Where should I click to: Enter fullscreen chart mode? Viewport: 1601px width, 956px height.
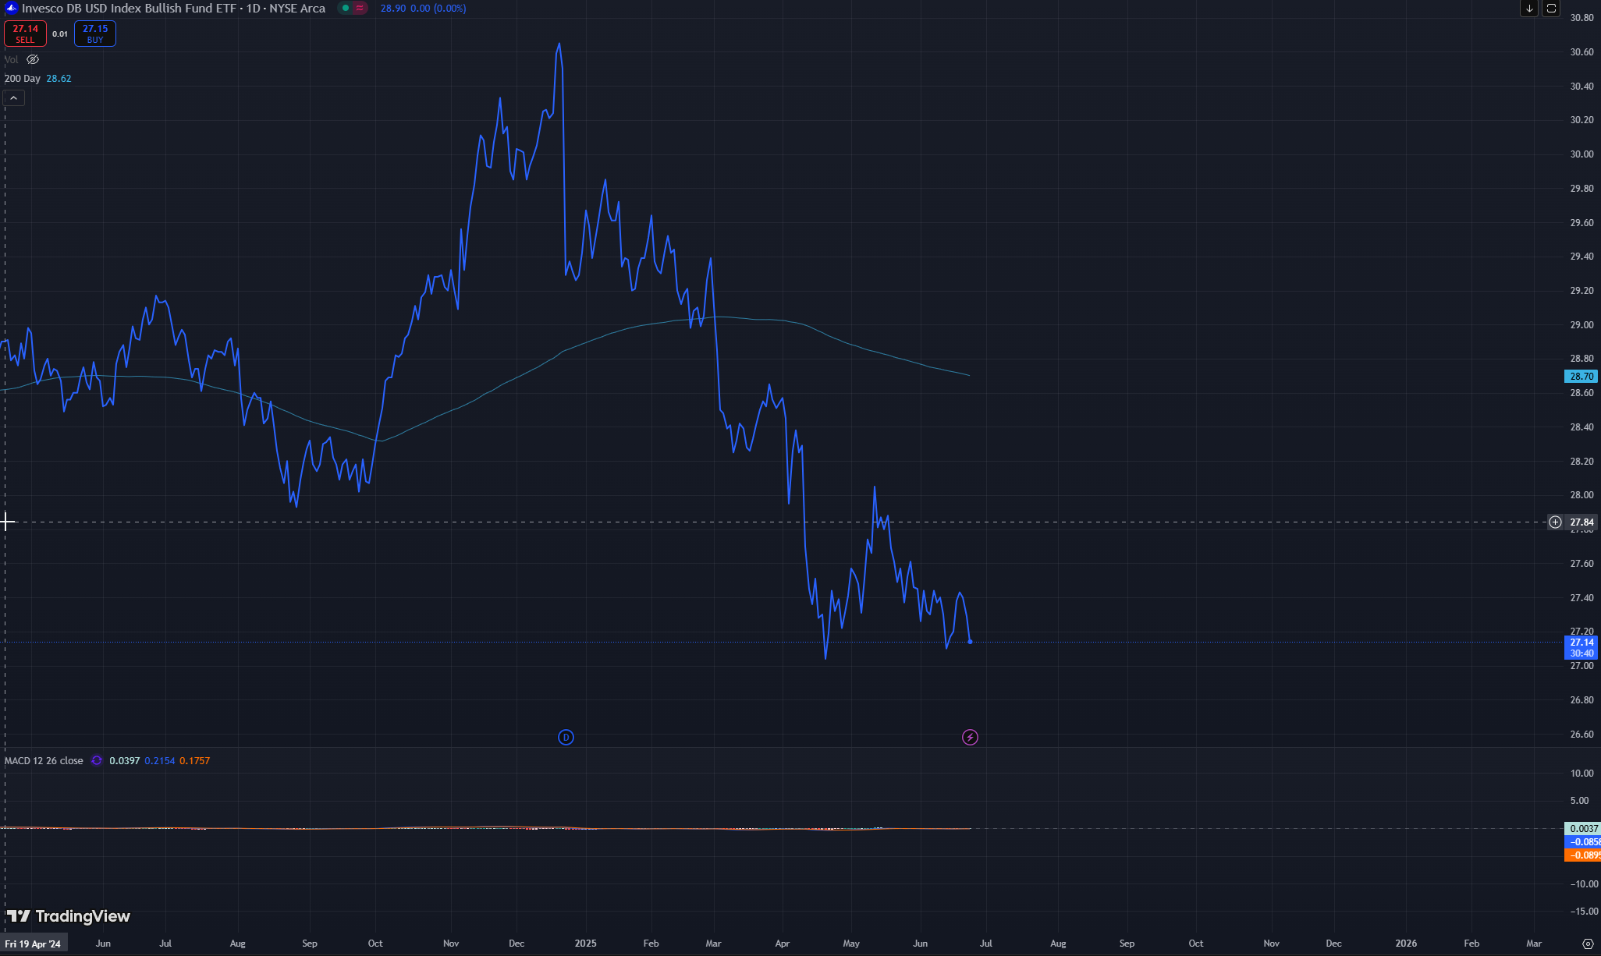coord(1552,9)
